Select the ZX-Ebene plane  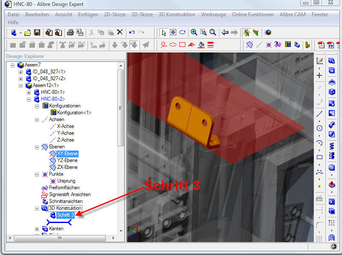pos(67,167)
